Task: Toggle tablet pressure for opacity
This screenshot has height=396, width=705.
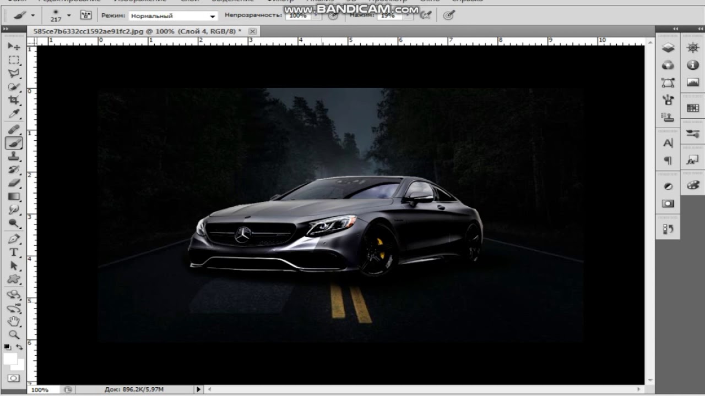Action: [x=333, y=15]
